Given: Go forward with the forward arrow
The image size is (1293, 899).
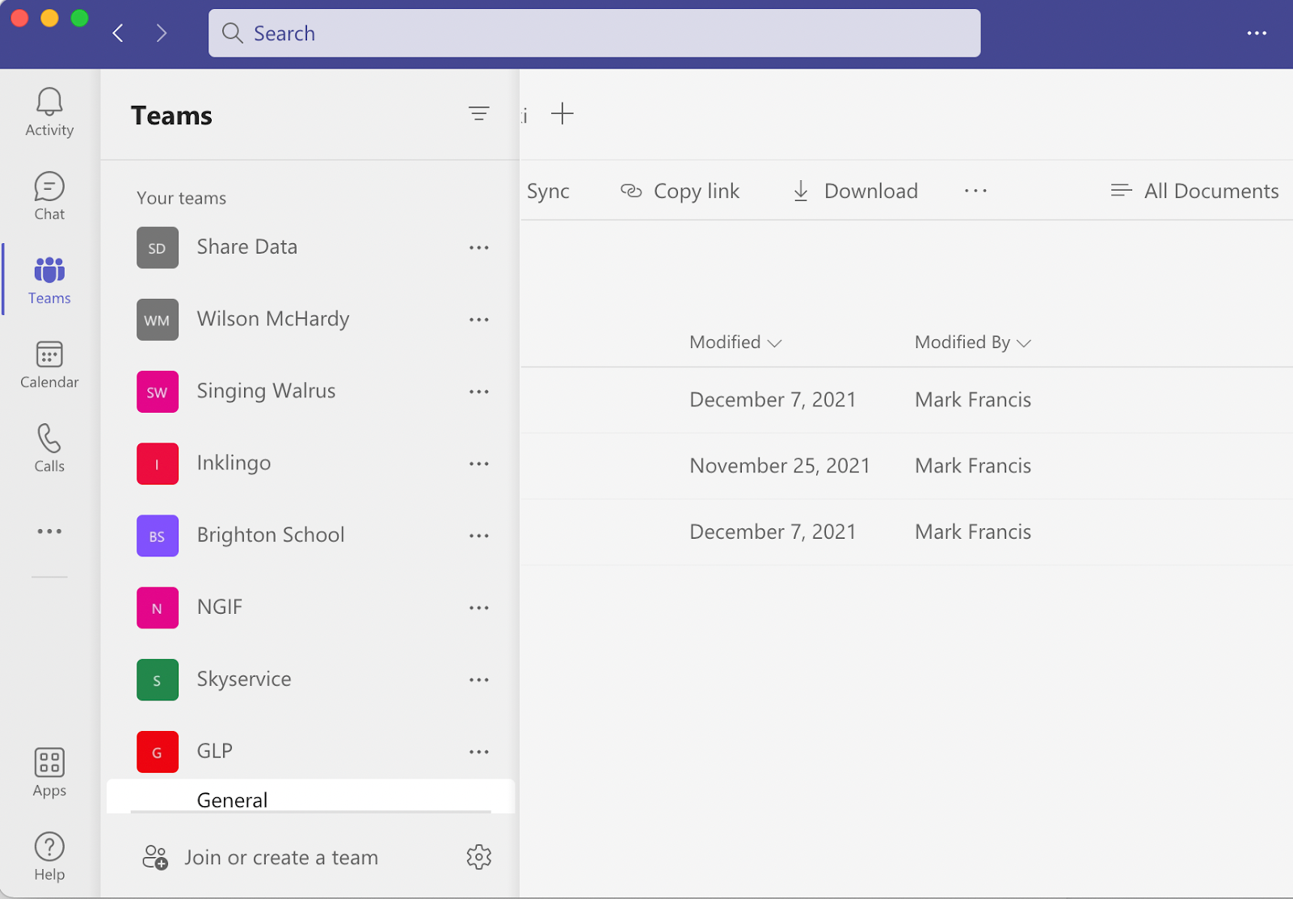Looking at the screenshot, I should click(162, 33).
